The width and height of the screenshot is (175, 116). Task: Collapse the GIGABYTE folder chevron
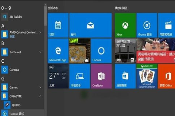click(x=40, y=96)
